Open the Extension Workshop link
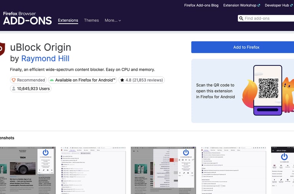The width and height of the screenshot is (294, 194). [242, 5]
